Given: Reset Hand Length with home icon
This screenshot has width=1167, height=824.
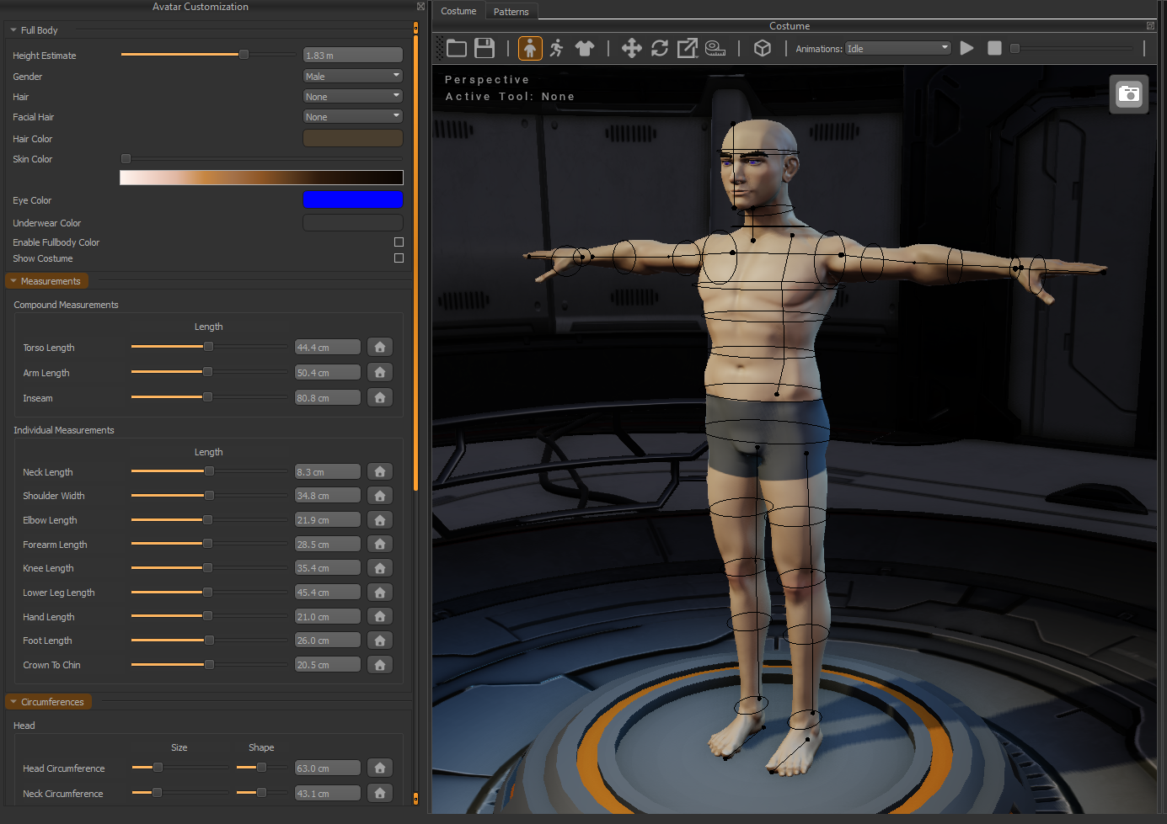Looking at the screenshot, I should point(380,616).
